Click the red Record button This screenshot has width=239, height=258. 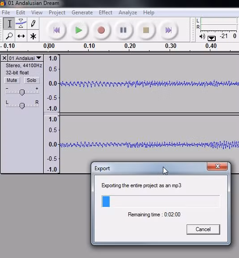101,30
